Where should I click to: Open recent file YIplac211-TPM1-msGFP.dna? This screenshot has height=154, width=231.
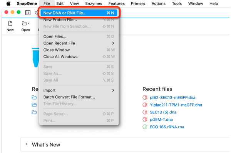click(176, 105)
